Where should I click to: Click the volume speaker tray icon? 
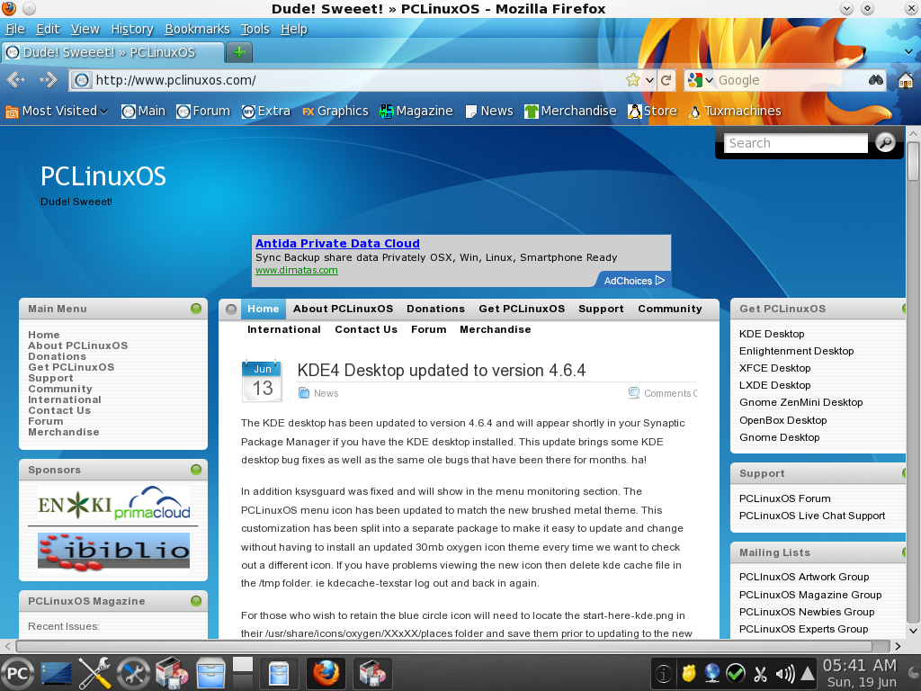[x=784, y=673]
